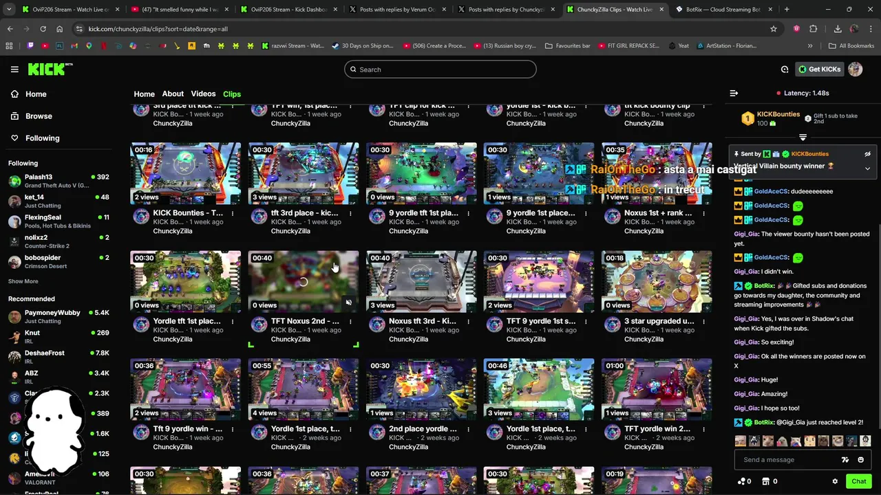Open the 7TV emote menu in message box

tap(845, 460)
